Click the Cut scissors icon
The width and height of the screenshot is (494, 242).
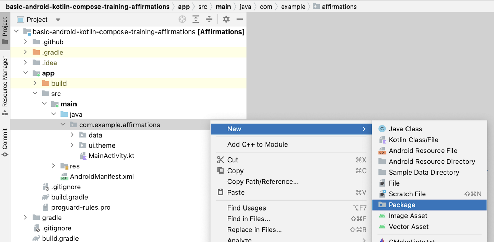point(220,160)
